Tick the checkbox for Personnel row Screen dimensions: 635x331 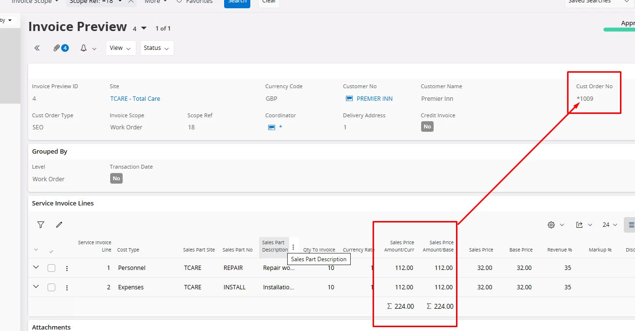tap(51, 268)
